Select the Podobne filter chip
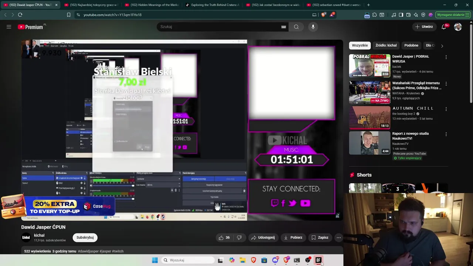 coord(411,45)
